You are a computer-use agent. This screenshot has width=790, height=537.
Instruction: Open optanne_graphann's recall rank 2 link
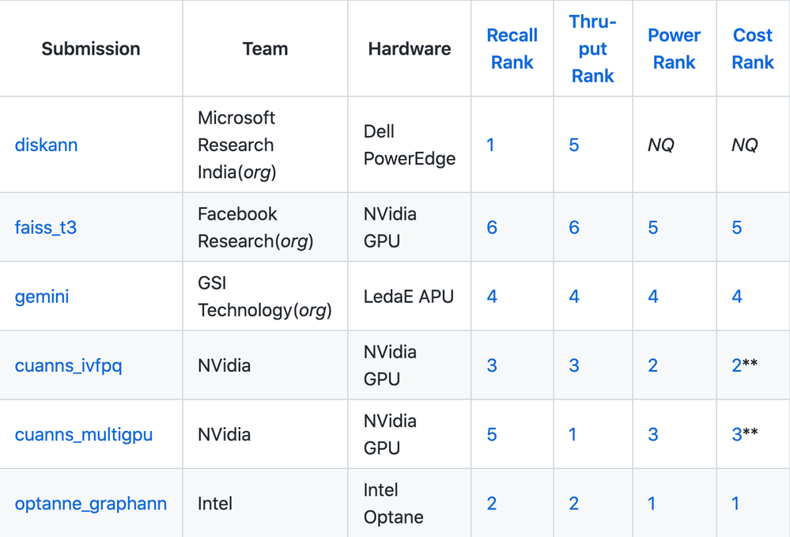(492, 503)
